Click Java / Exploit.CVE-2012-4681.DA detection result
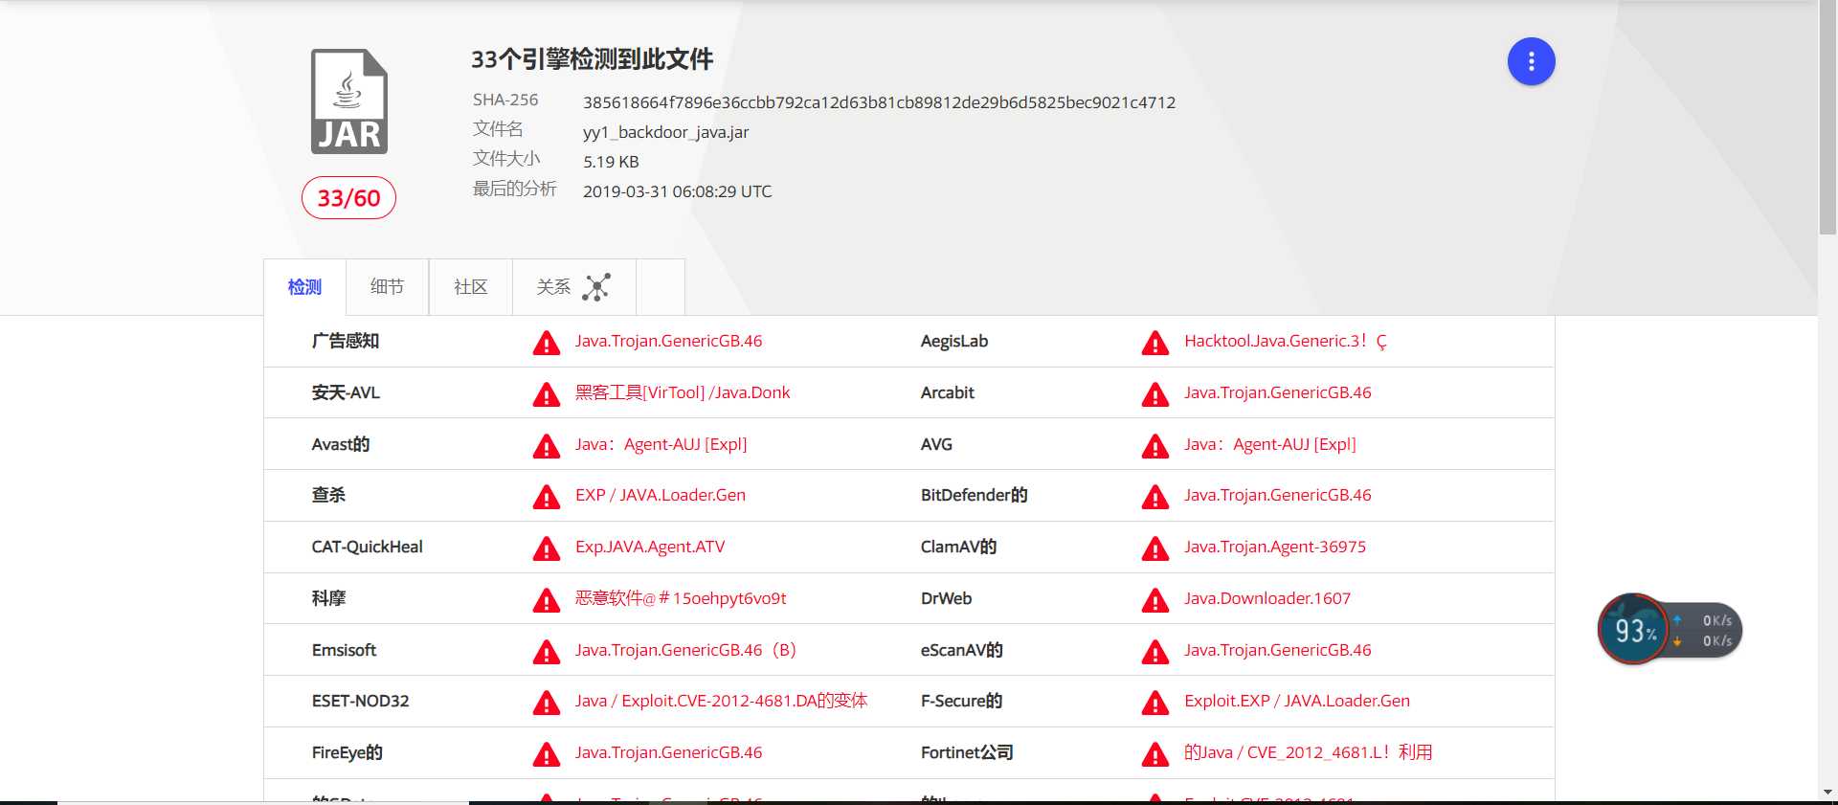The width and height of the screenshot is (1838, 805). pyautogui.click(x=721, y=701)
